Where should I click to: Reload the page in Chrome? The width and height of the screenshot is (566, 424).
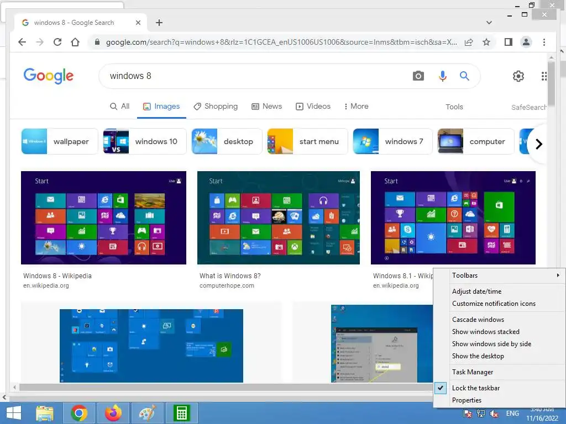click(x=57, y=42)
